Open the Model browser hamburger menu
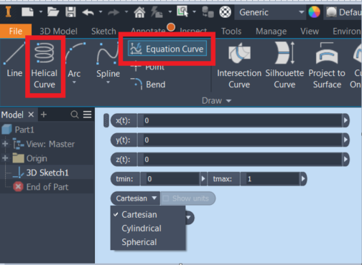The height and width of the screenshot is (265, 362). pyautogui.click(x=88, y=115)
